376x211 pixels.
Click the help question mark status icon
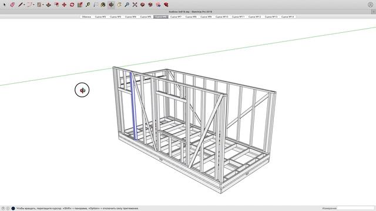pyautogui.click(x=3, y=209)
